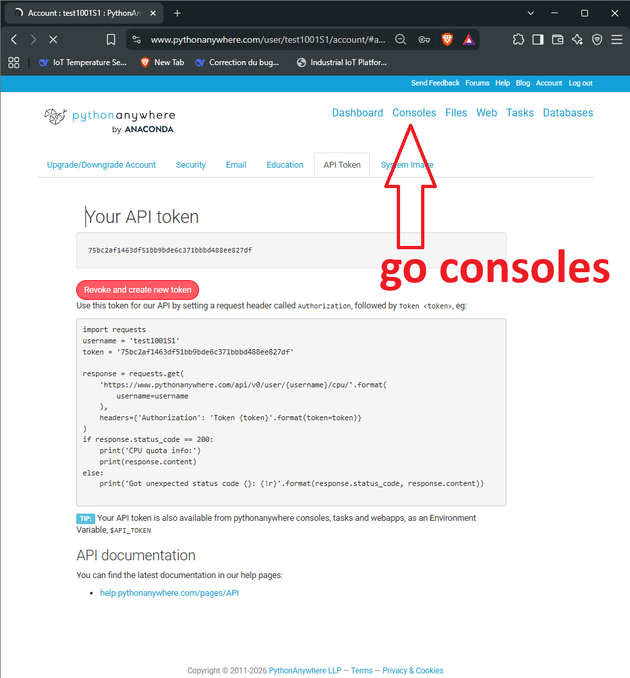The image size is (630, 678).
Task: Click the zoom magnifier icon in address bar
Action: (401, 39)
